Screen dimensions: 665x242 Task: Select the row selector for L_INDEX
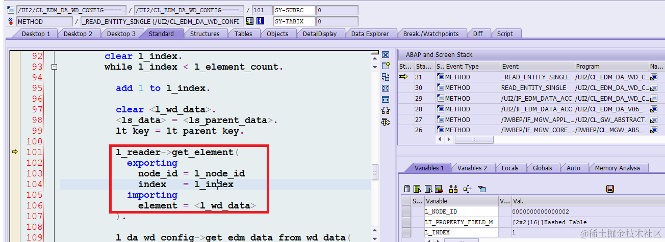click(406, 232)
